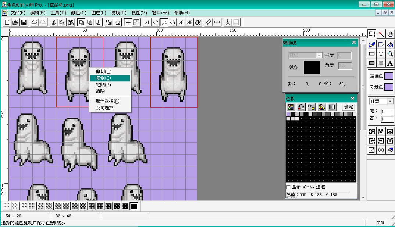Select the hand pan tool
Image resolution: width=395 pixels, height=228 pixels.
click(x=390, y=34)
